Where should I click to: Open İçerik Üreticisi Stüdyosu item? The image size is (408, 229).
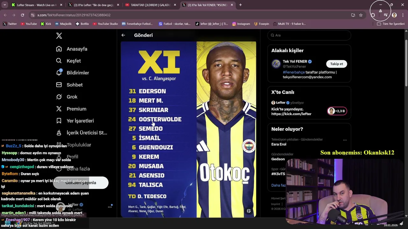(82, 133)
